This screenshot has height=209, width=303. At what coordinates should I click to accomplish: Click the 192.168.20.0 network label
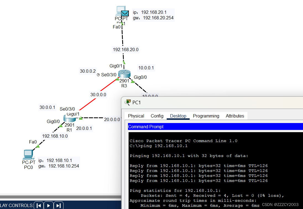pos(126,50)
